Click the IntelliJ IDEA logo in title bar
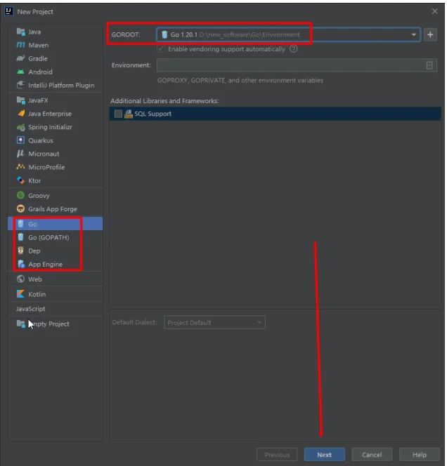This screenshot has width=447, height=466. 9,11
